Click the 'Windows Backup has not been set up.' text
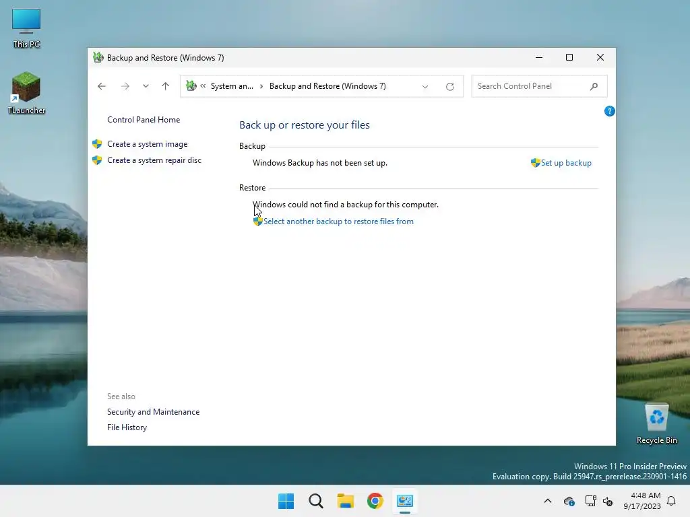 click(x=320, y=163)
